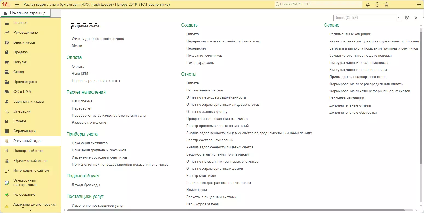The height and width of the screenshot is (213, 424).
Task: Open Отчеты section in the sidebar
Action: click(x=30, y=121)
